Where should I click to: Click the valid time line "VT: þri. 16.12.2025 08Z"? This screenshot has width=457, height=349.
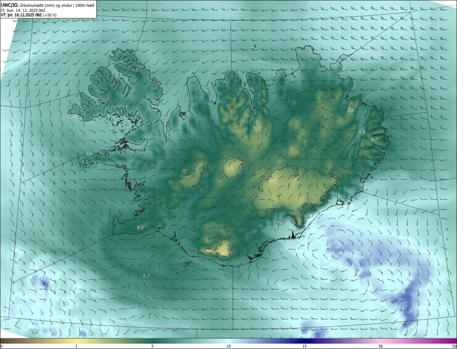21,15
